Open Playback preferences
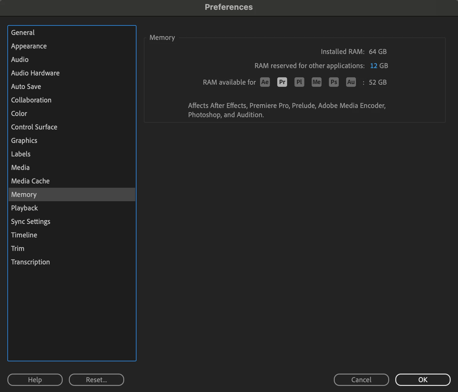The height and width of the screenshot is (392, 458). 72,208
